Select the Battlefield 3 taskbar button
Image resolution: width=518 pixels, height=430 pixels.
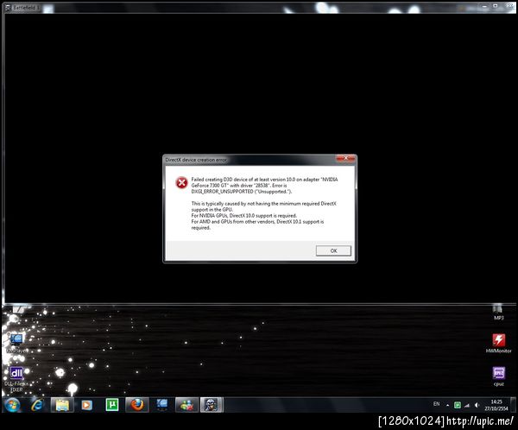[x=212, y=405]
